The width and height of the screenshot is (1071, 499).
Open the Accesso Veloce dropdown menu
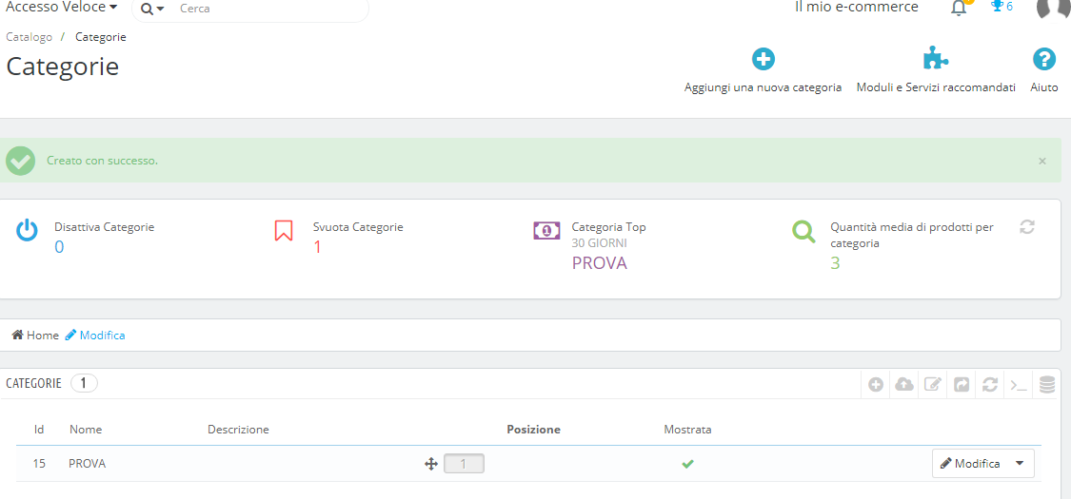pos(62,8)
